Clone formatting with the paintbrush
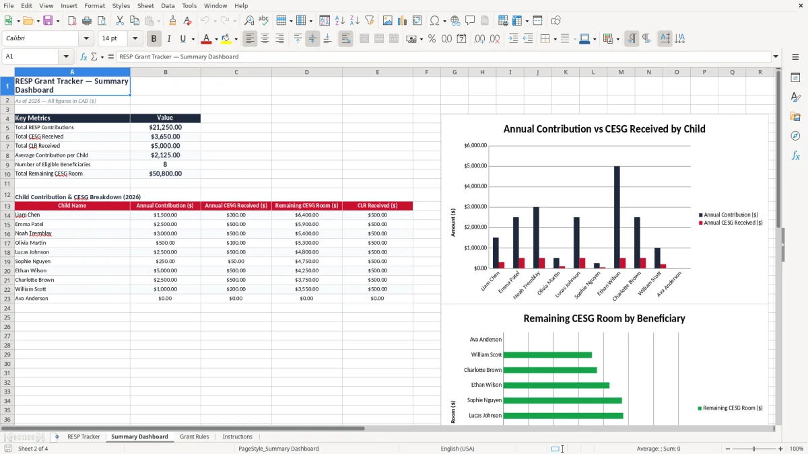Viewport: 808px width, 454px height. [x=172, y=21]
